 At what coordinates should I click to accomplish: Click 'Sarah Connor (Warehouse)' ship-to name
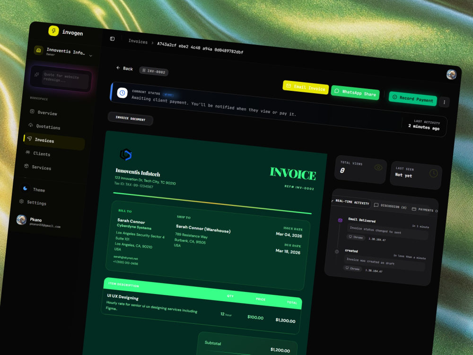(x=203, y=229)
